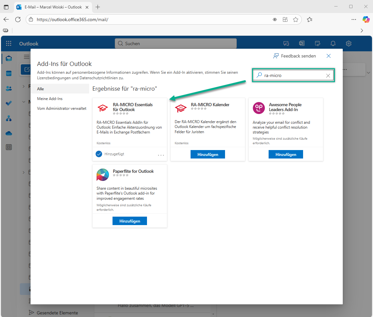Add the RA-MICRO Kalender add-in
373x317 pixels.
click(x=208, y=155)
